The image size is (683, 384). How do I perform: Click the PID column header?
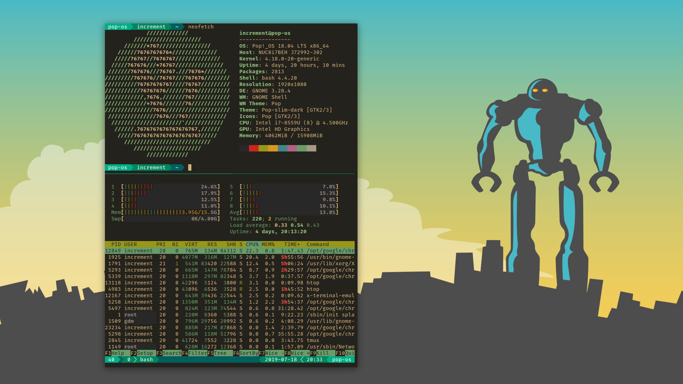[116, 244]
